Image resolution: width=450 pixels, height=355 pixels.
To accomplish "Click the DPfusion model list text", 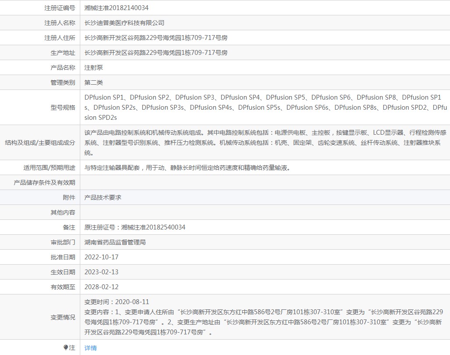I will coord(265,108).
